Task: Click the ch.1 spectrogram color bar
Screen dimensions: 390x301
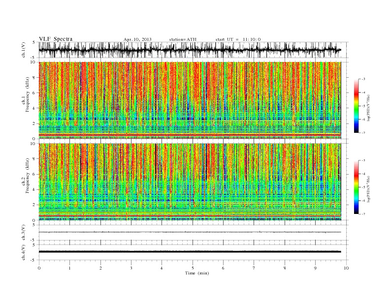Action: (x=356, y=106)
